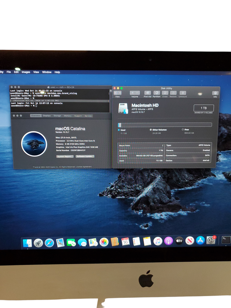
Task: Switch to the Memory tab
Action: tap(68, 116)
